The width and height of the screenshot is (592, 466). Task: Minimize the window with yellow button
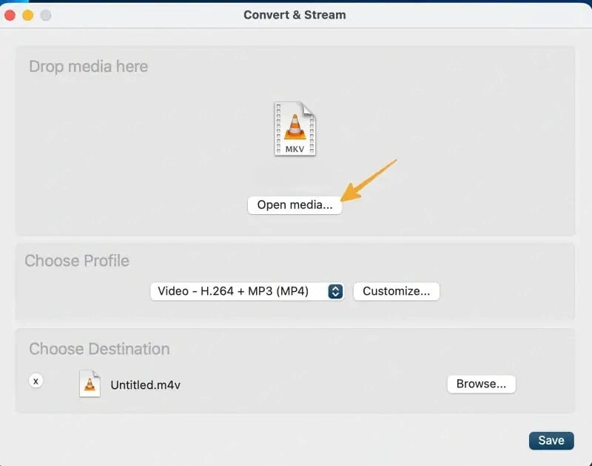(x=28, y=15)
